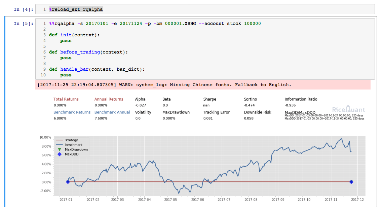Click the Total Returns label
The height and width of the screenshot is (211, 382).
click(66, 99)
